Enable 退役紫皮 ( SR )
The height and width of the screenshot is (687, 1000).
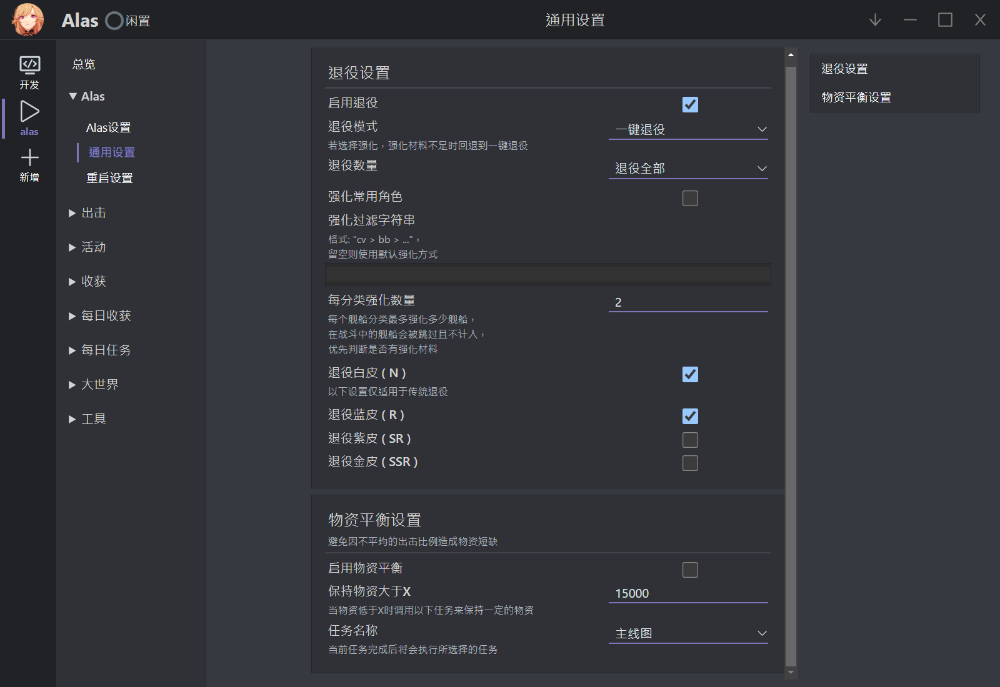690,440
